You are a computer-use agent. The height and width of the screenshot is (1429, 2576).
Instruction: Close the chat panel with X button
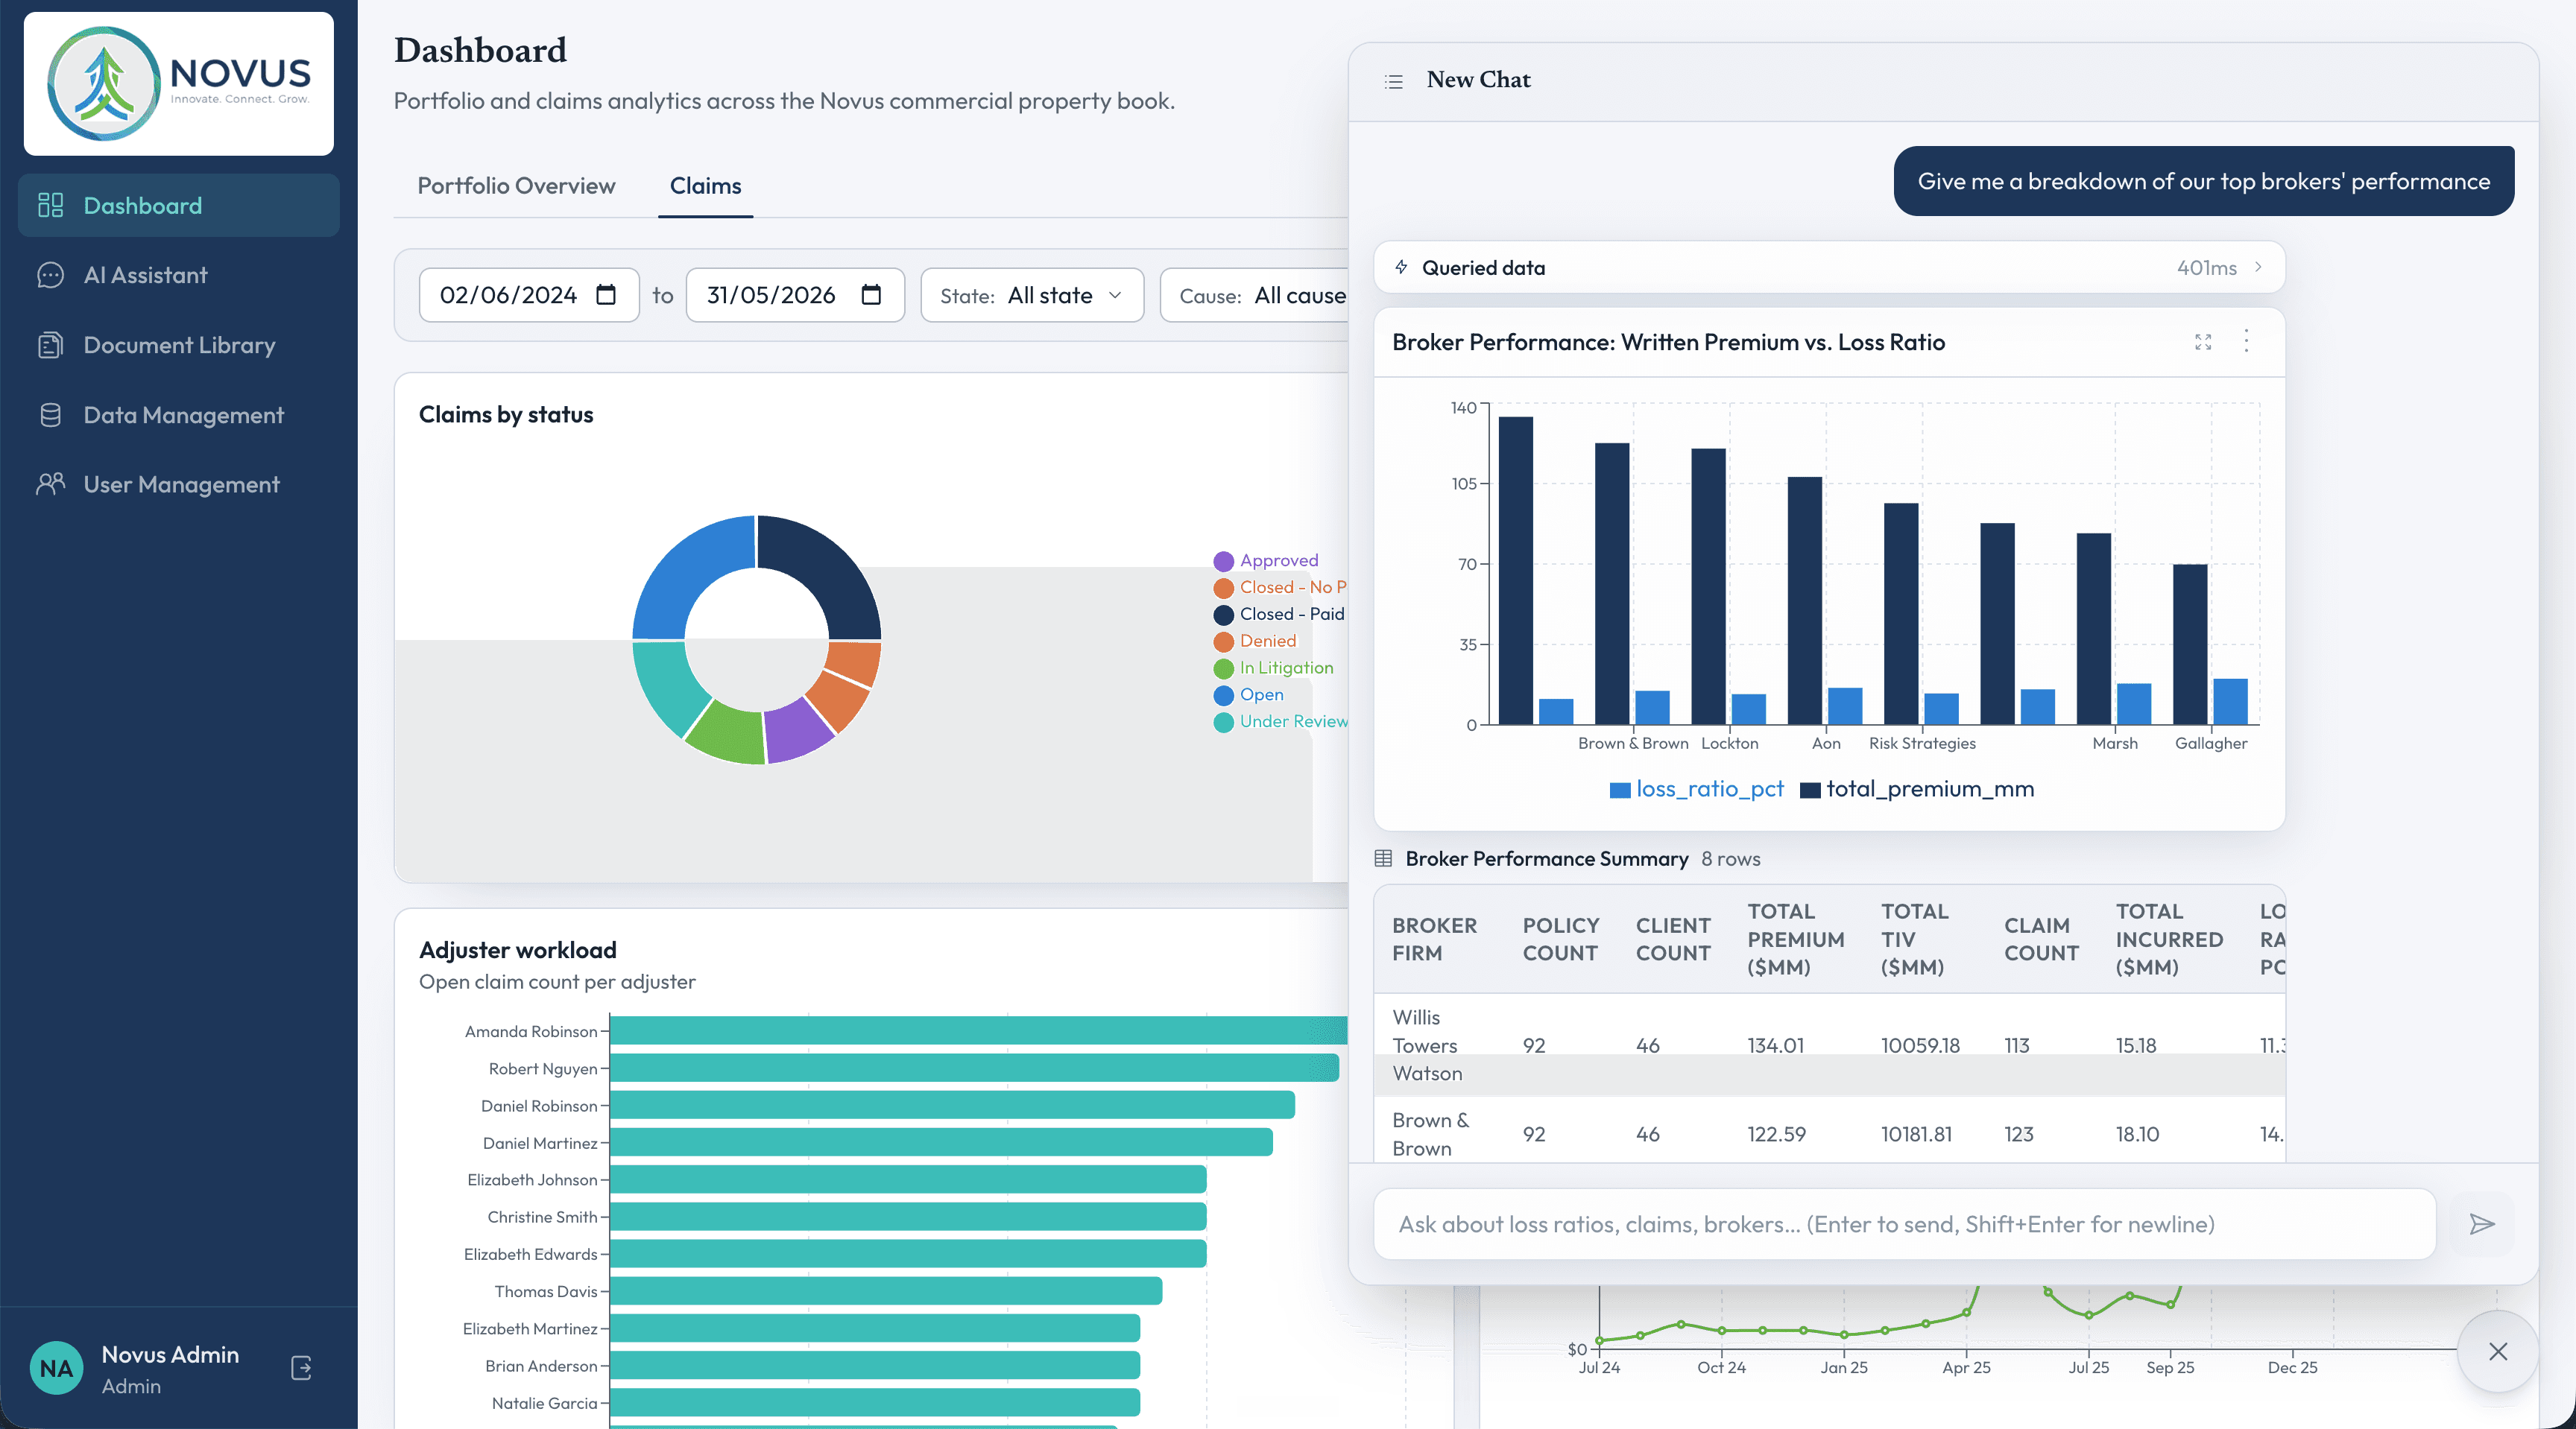[2497, 1351]
